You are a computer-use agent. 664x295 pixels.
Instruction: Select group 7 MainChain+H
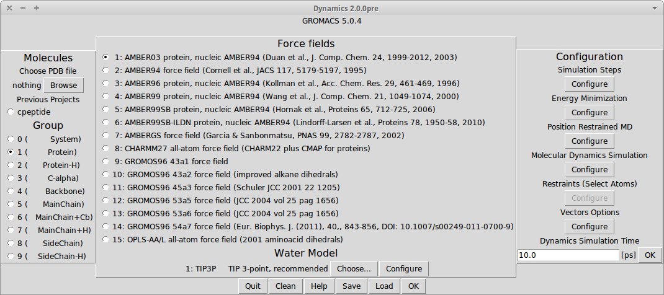(x=11, y=231)
